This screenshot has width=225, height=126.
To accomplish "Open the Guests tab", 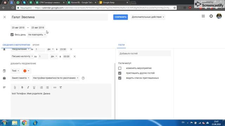I will point(121,45).
